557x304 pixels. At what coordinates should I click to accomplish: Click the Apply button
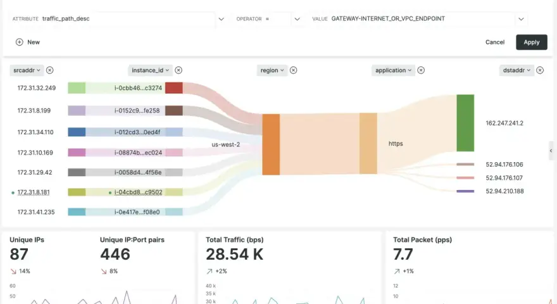click(x=532, y=42)
